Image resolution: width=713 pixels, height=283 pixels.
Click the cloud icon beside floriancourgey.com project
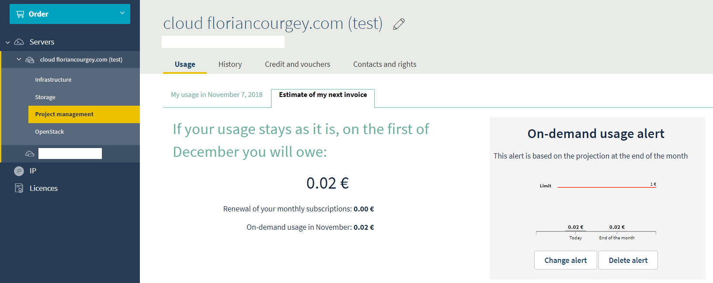[x=30, y=60]
